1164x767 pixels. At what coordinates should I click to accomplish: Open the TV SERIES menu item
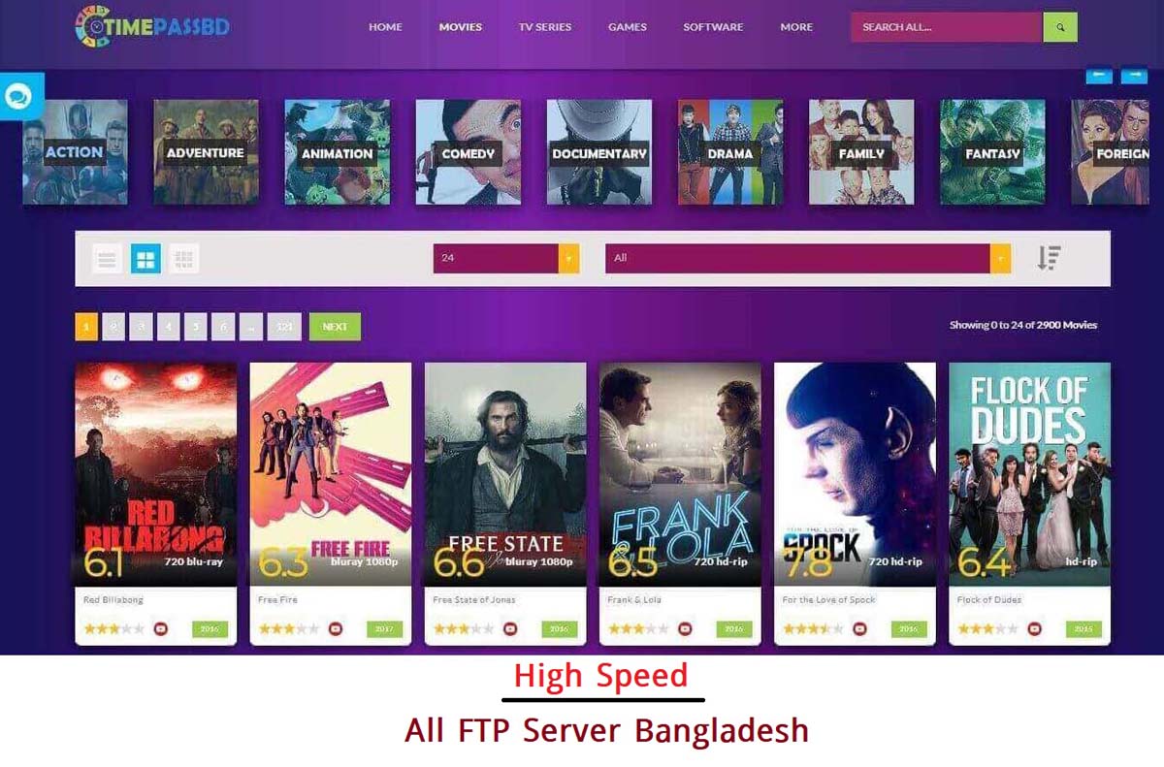pos(545,27)
